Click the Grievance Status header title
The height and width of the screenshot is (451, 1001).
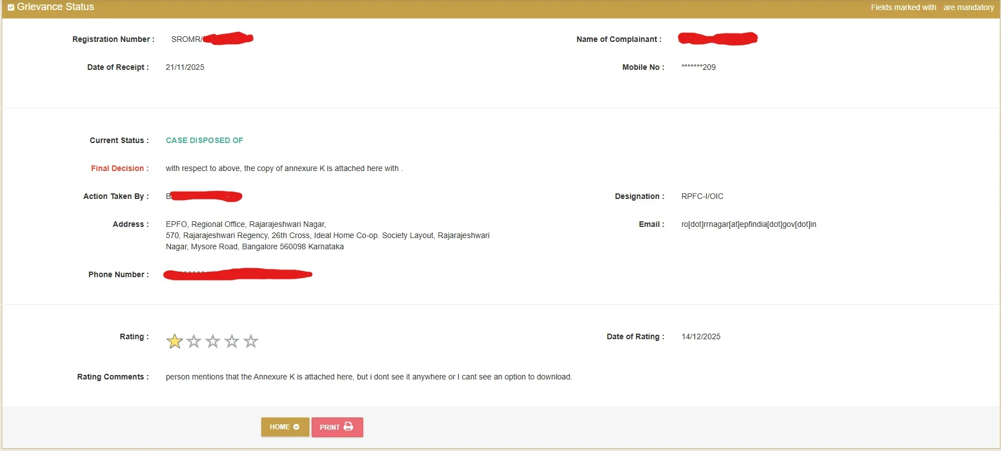tap(55, 7)
